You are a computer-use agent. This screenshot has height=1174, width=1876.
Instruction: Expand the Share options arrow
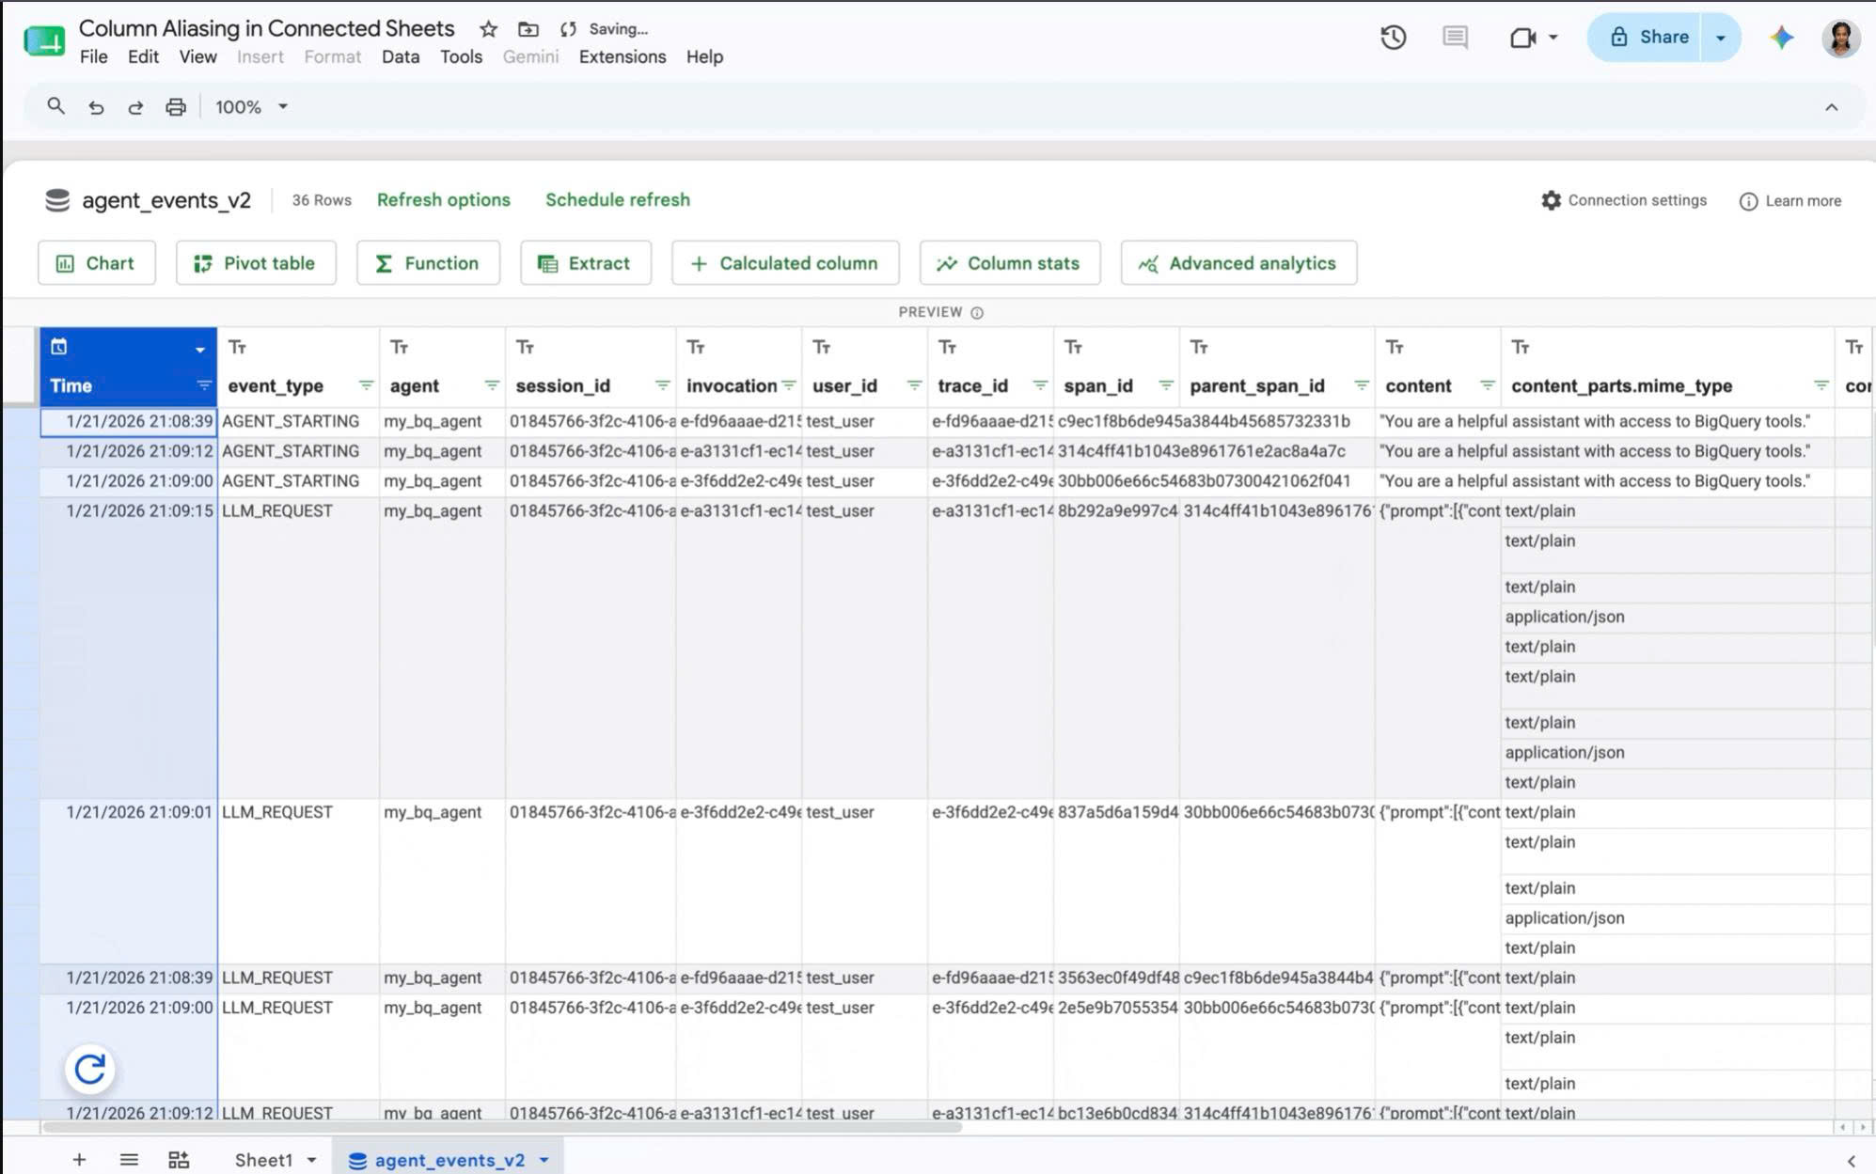(x=1721, y=38)
